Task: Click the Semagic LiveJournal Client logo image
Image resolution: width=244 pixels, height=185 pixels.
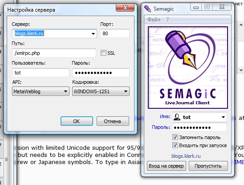Action: coord(188,67)
